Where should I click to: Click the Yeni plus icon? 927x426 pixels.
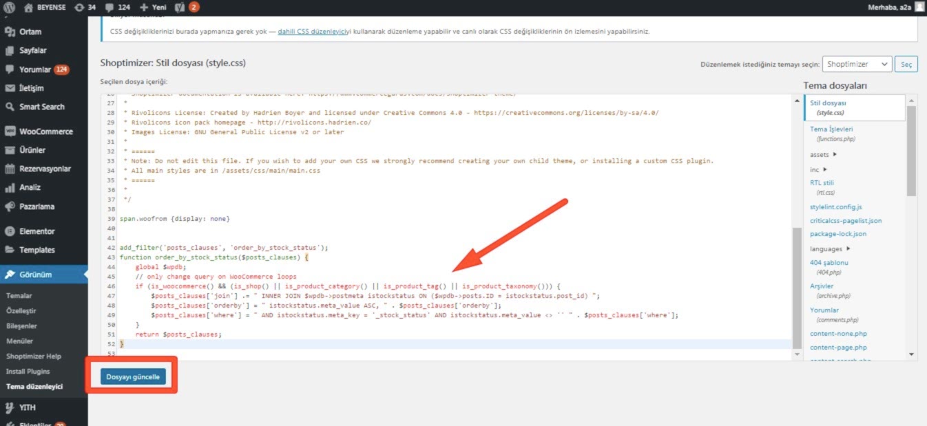coord(145,8)
